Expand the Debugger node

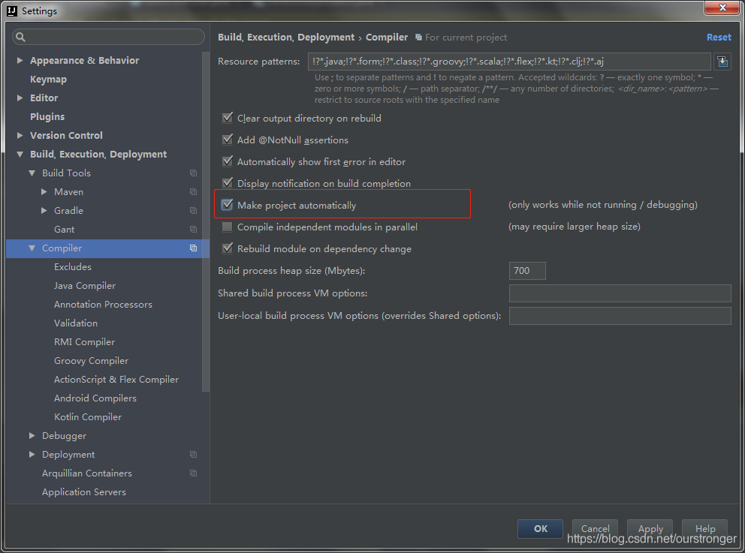click(x=32, y=435)
